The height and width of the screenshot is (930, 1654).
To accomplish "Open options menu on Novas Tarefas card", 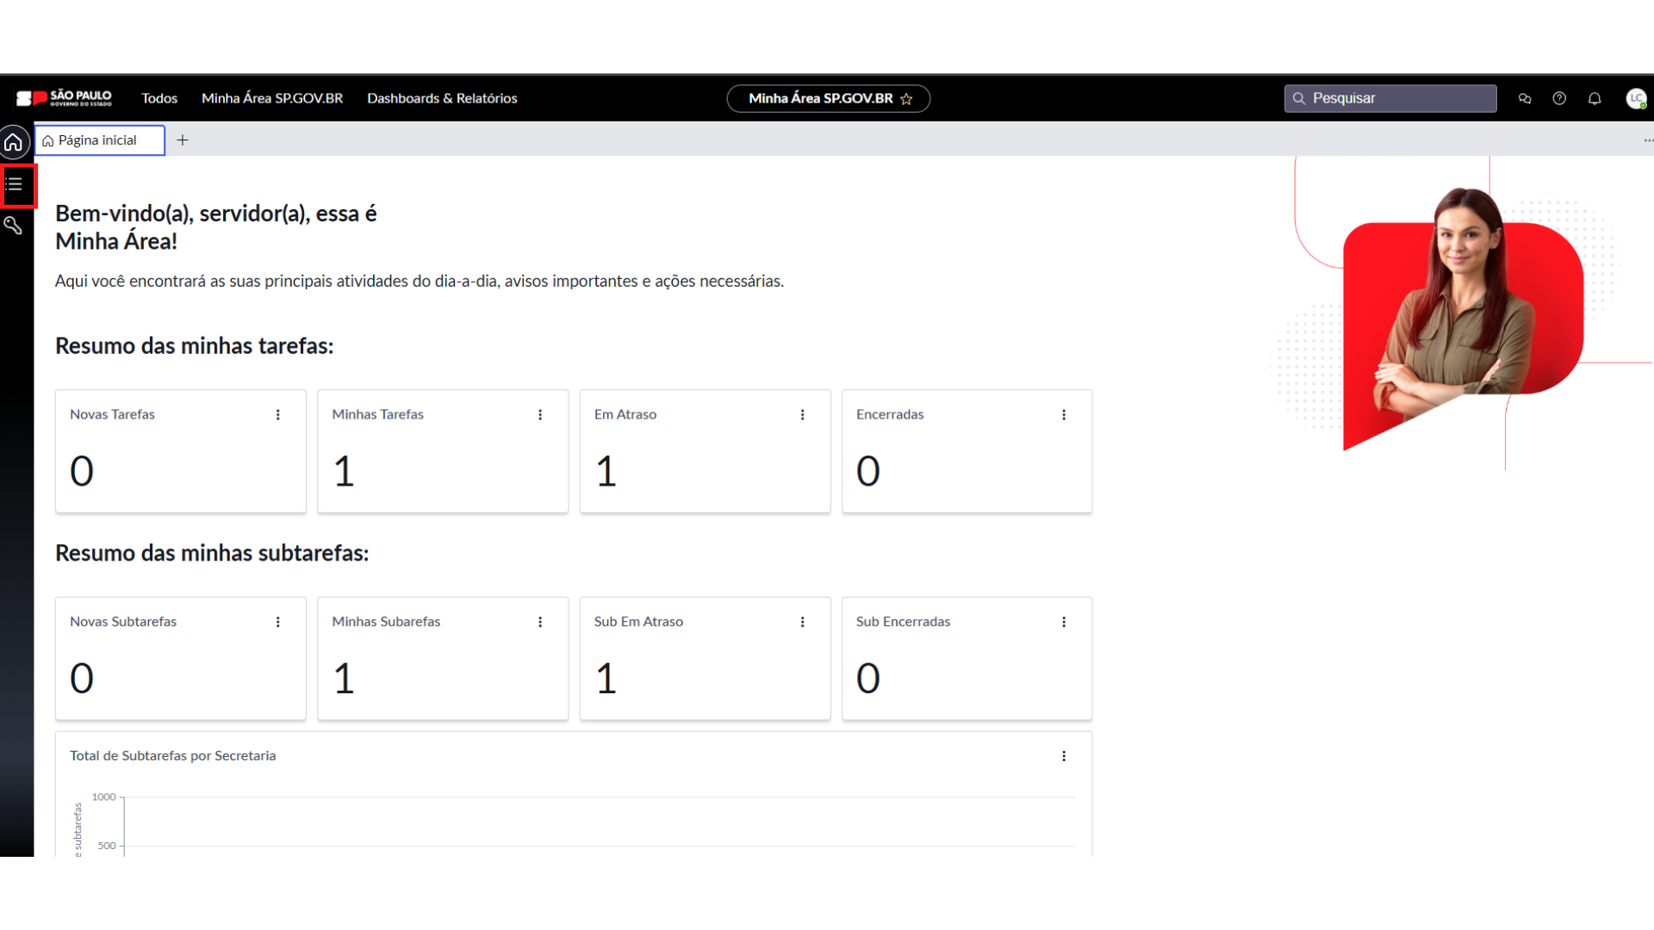I will (x=278, y=415).
